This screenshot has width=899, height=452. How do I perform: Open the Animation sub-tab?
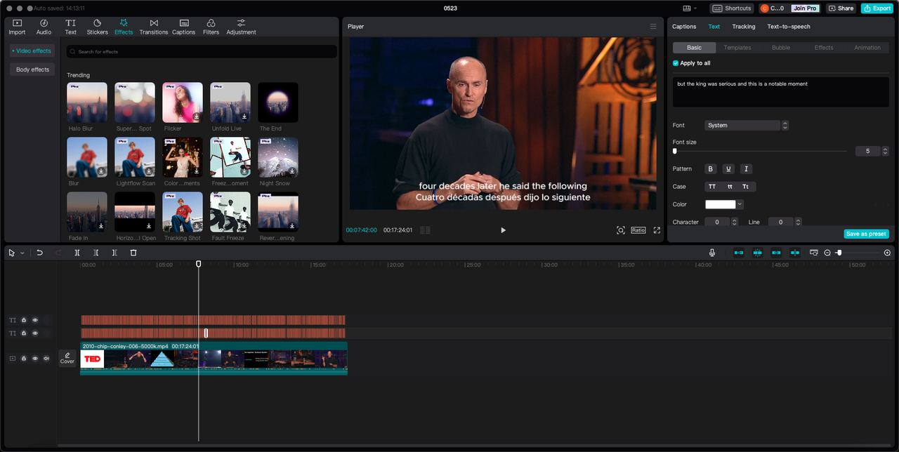click(867, 48)
